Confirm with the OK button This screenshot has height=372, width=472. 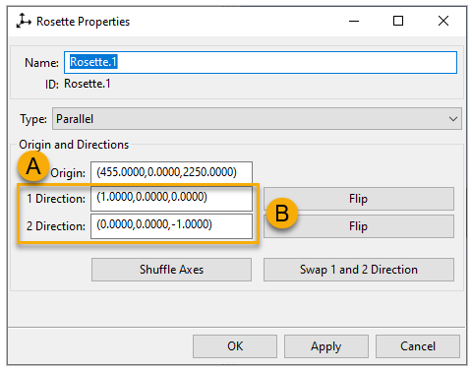235,346
